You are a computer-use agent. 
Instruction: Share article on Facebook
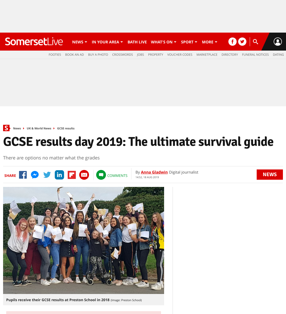(x=23, y=175)
